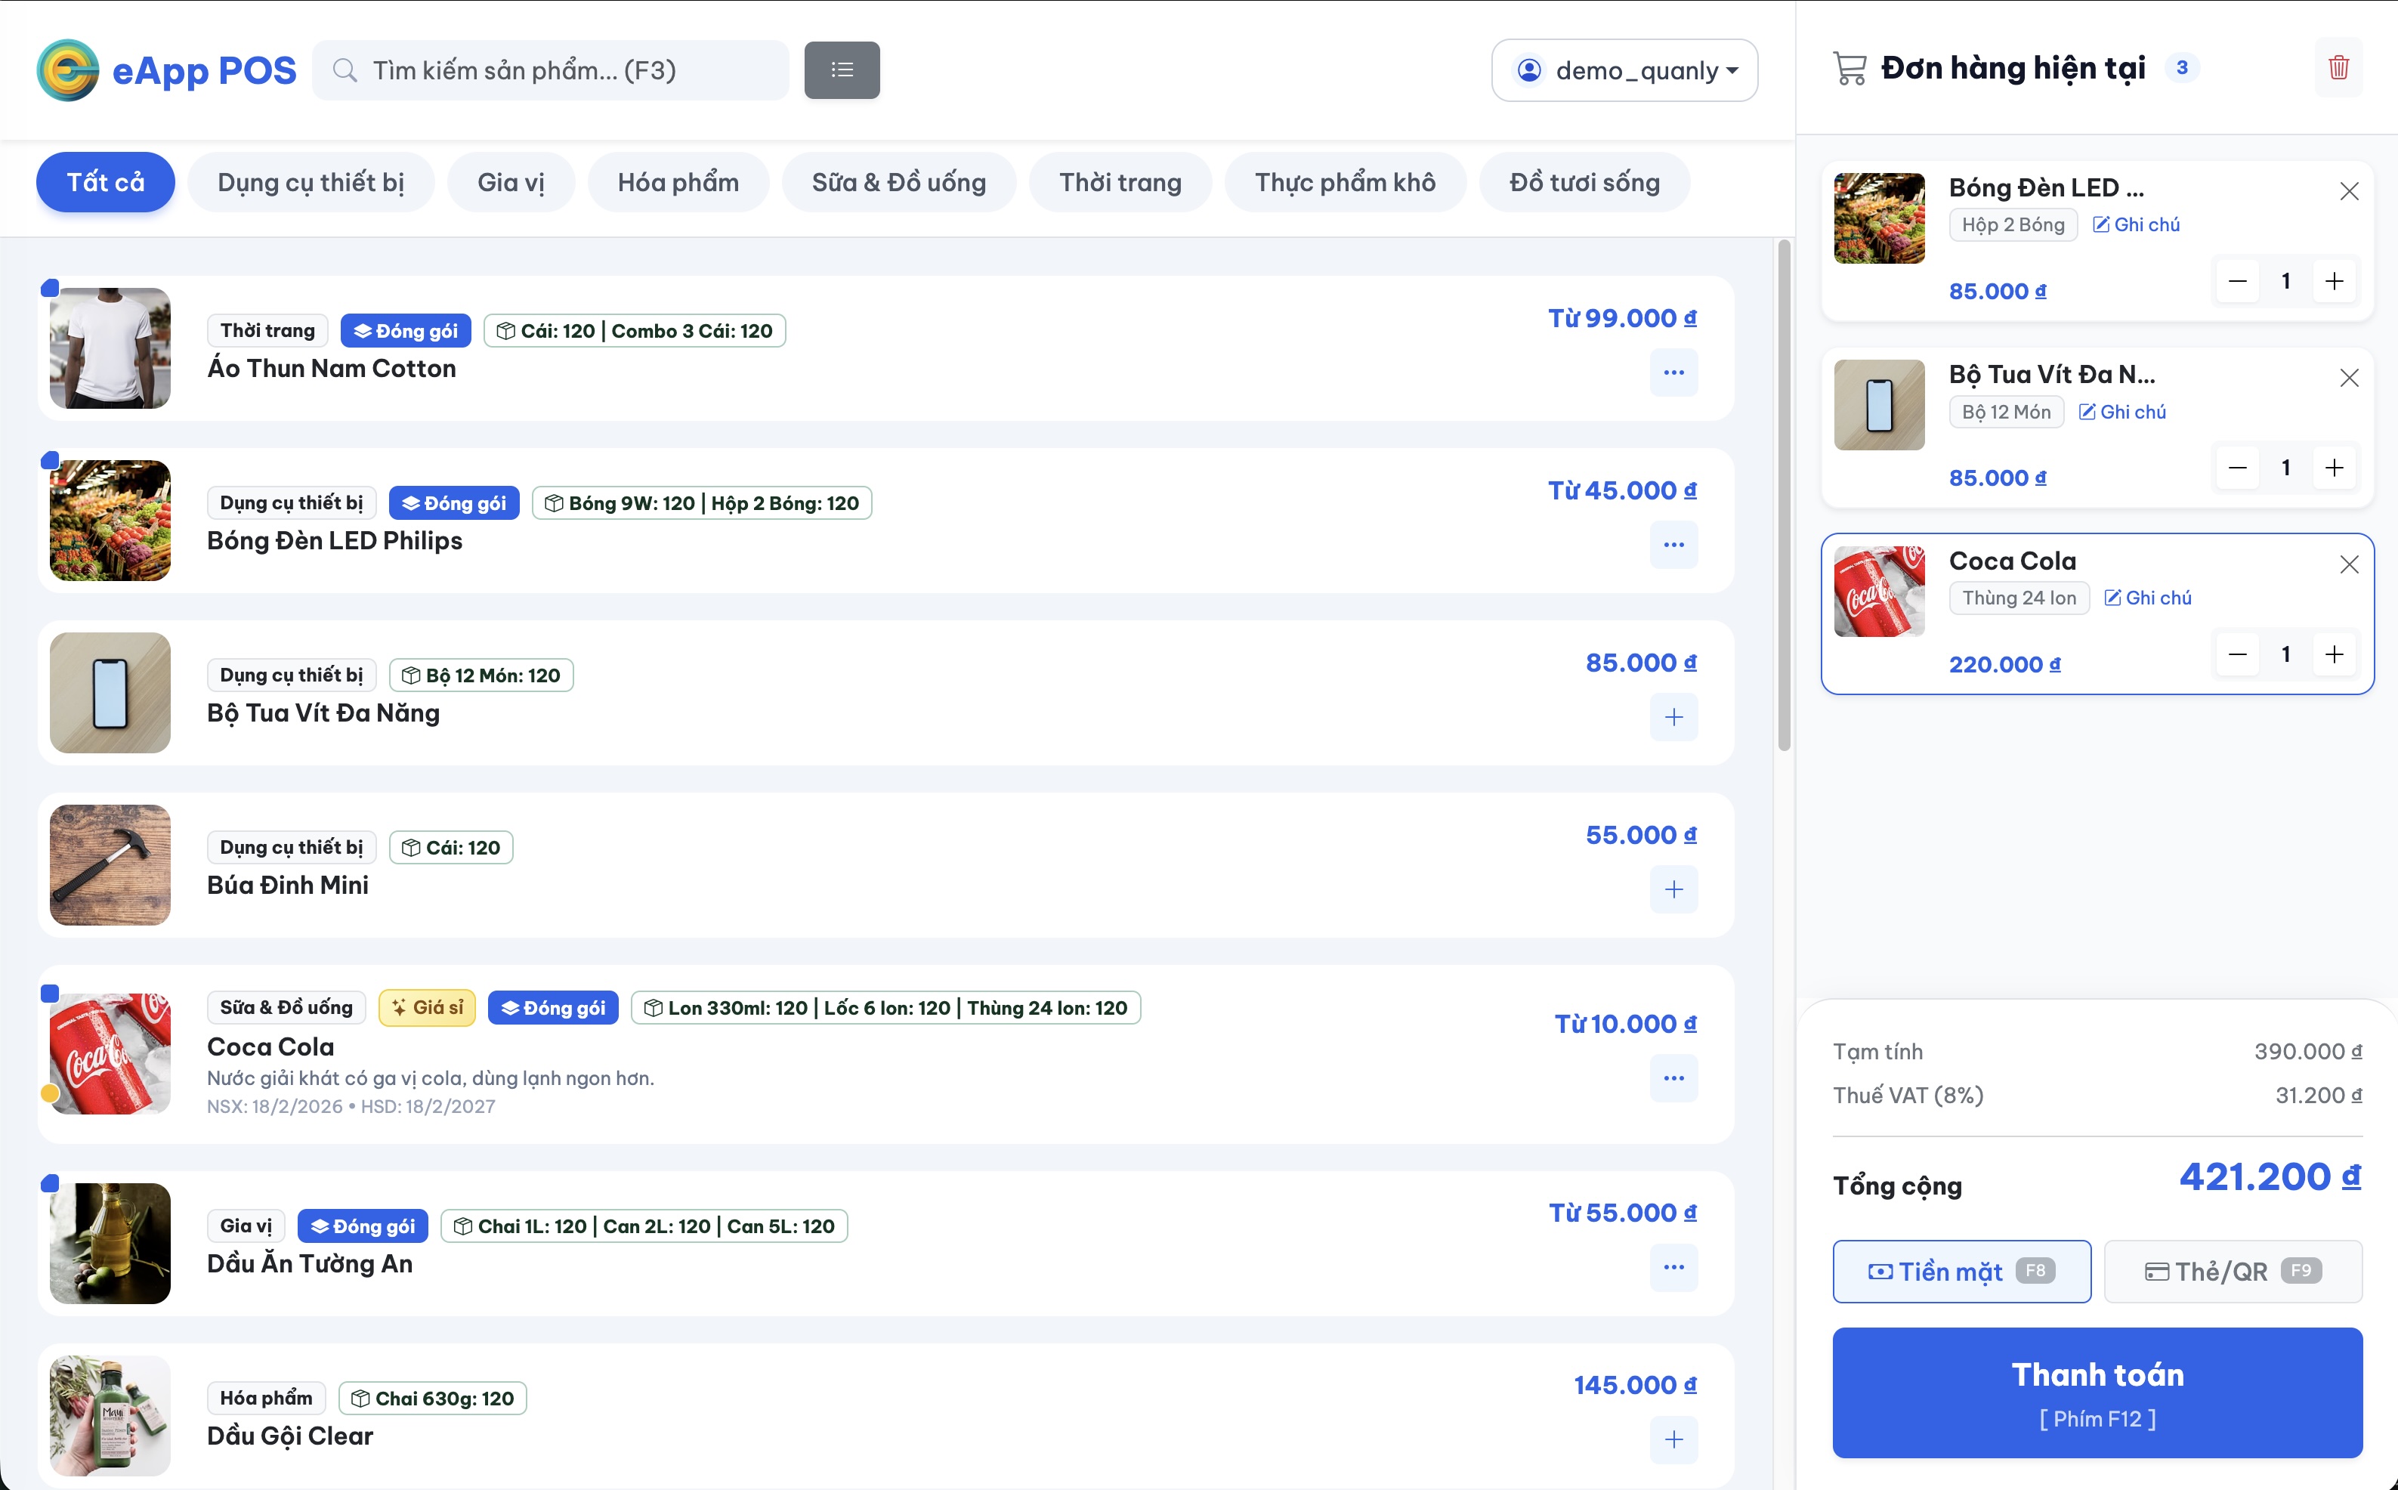Click the Hộp 2 Bóng unit tag in cart
Image resolution: width=2398 pixels, height=1490 pixels.
2013,224
